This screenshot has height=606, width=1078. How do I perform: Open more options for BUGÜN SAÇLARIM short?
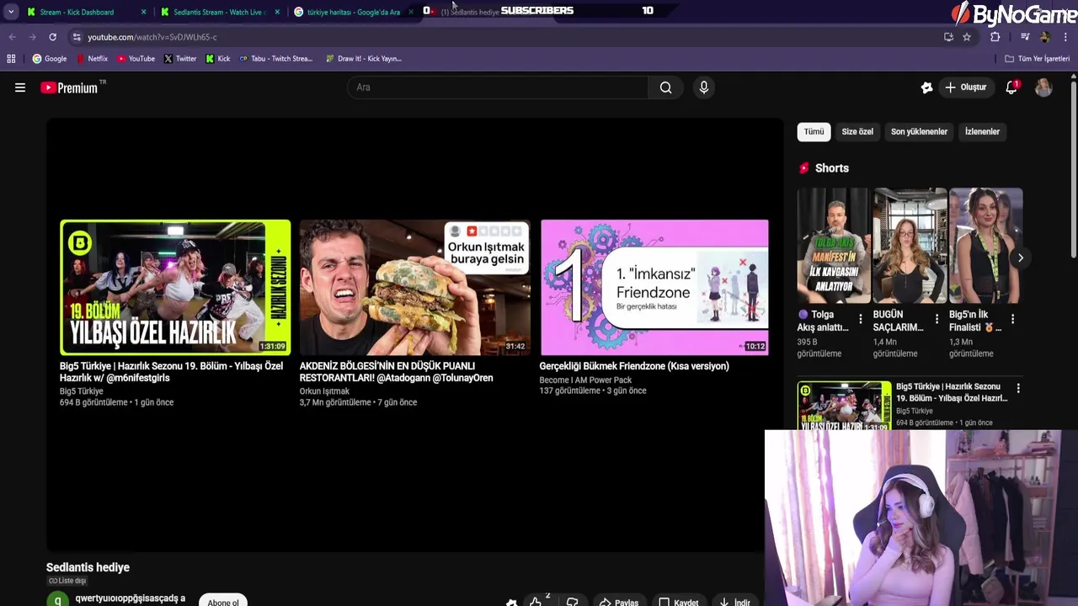[937, 319]
